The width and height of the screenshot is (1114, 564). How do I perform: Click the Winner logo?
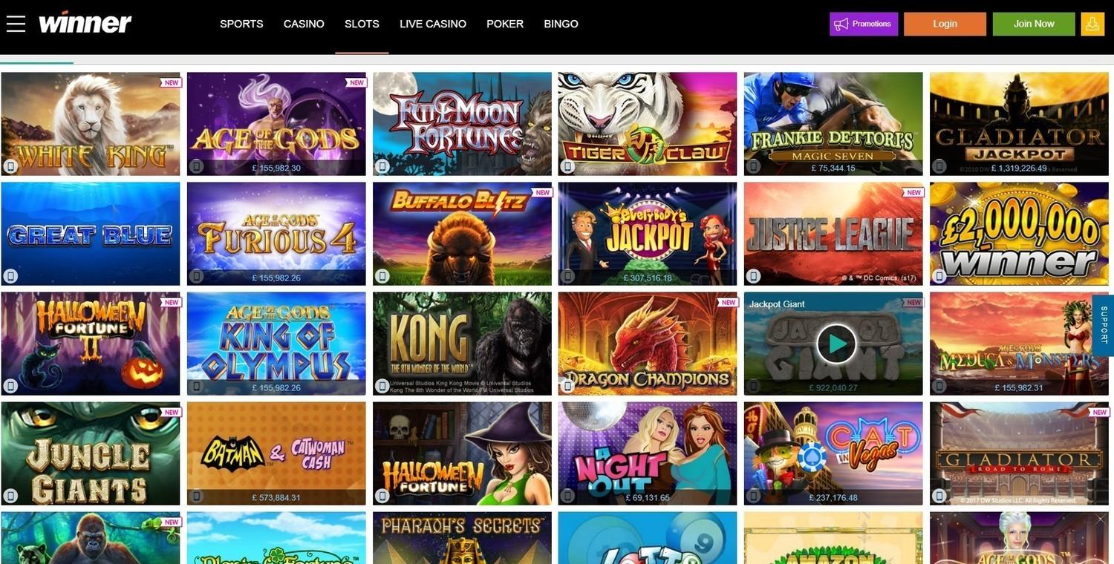coord(85,22)
